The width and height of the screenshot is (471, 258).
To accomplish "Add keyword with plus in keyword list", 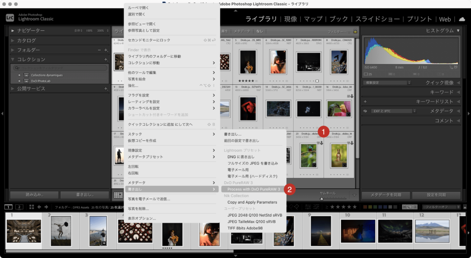I will [x=365, y=102].
